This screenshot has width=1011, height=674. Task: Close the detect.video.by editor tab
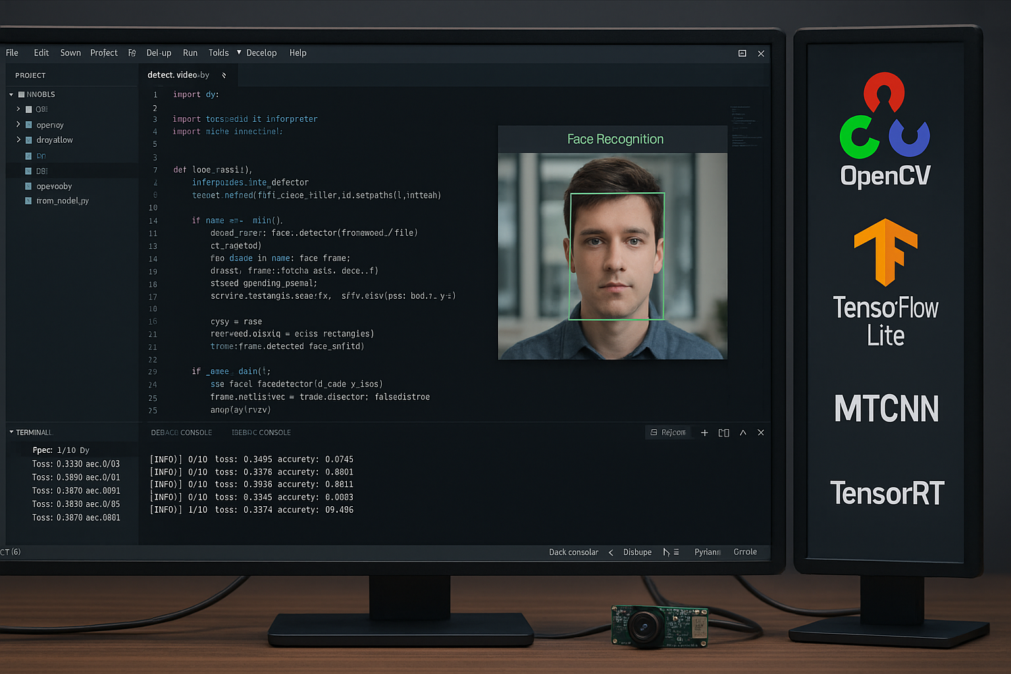point(224,75)
